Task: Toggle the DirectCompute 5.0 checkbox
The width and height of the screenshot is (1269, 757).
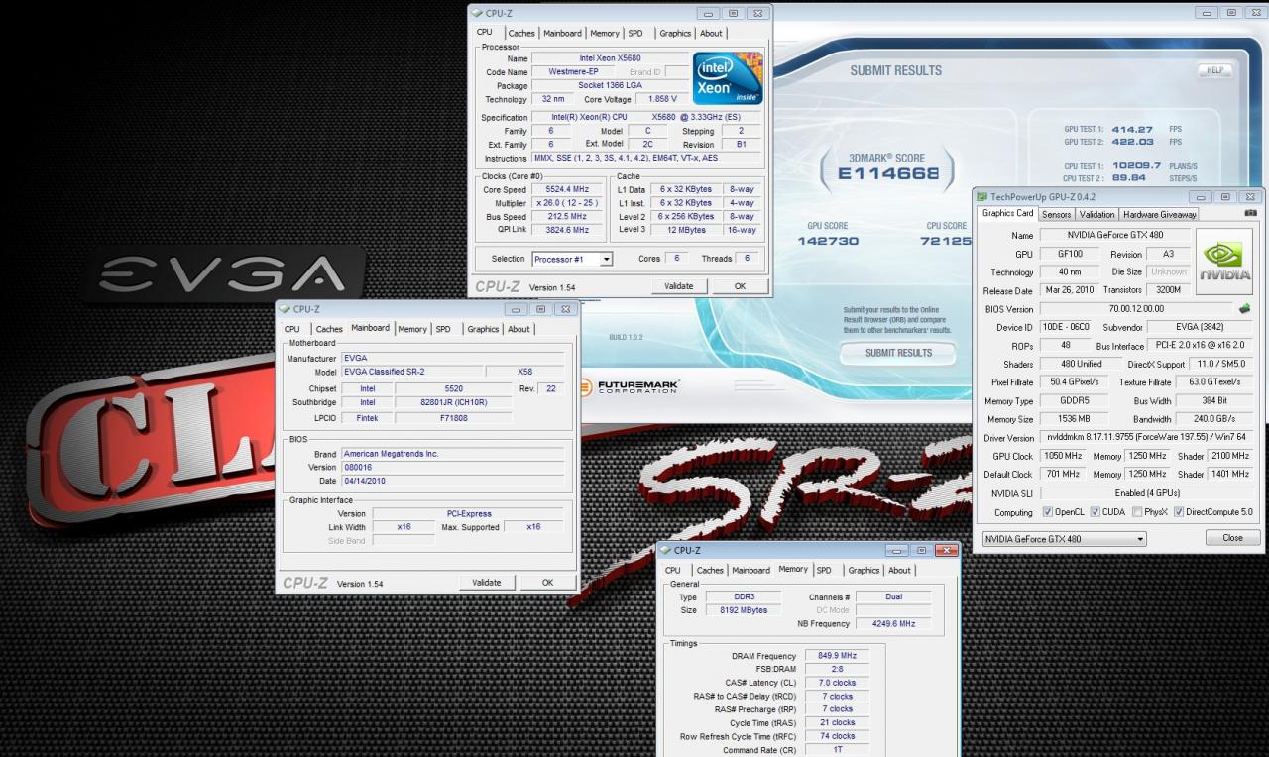Action: (x=1179, y=512)
